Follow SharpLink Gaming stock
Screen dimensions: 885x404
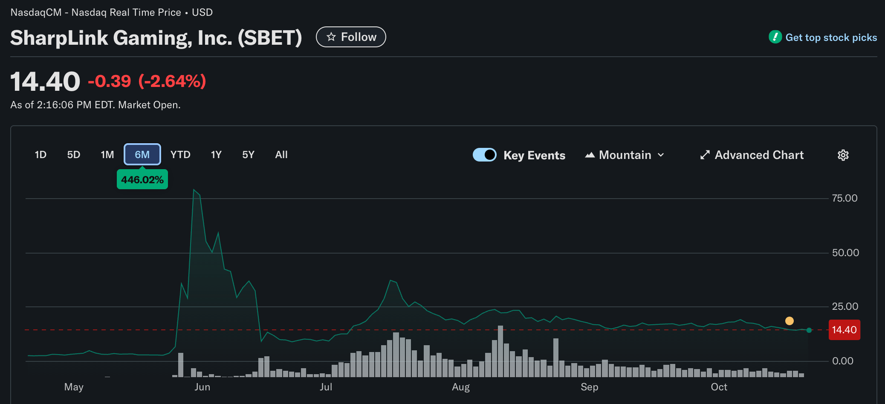click(351, 37)
